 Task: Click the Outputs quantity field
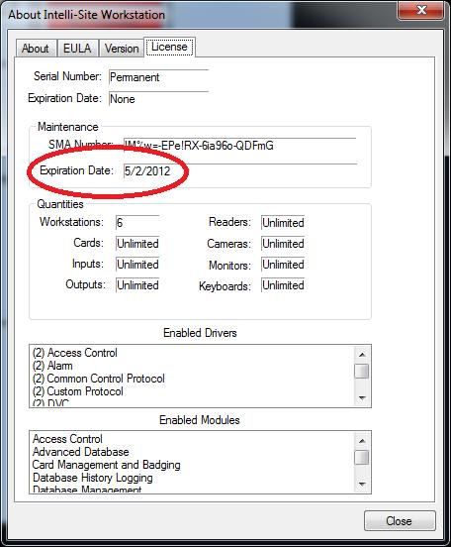(x=137, y=285)
